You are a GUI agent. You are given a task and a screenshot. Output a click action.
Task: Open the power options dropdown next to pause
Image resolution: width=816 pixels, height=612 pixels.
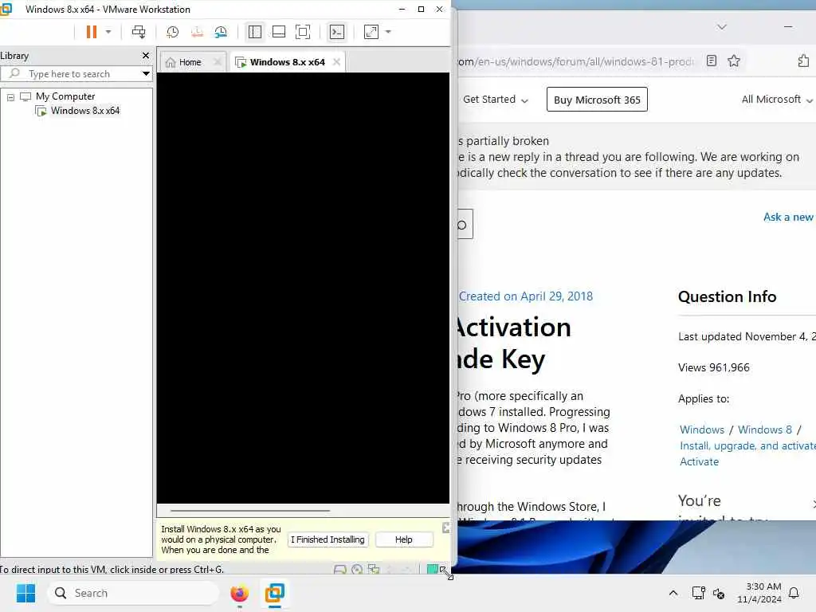(108, 32)
